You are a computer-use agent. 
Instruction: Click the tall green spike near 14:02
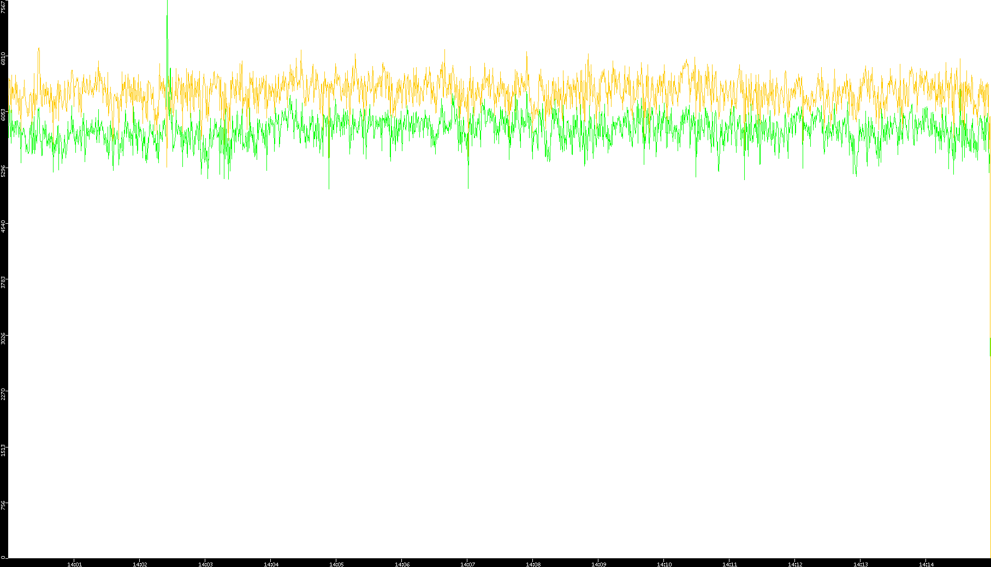[167, 22]
